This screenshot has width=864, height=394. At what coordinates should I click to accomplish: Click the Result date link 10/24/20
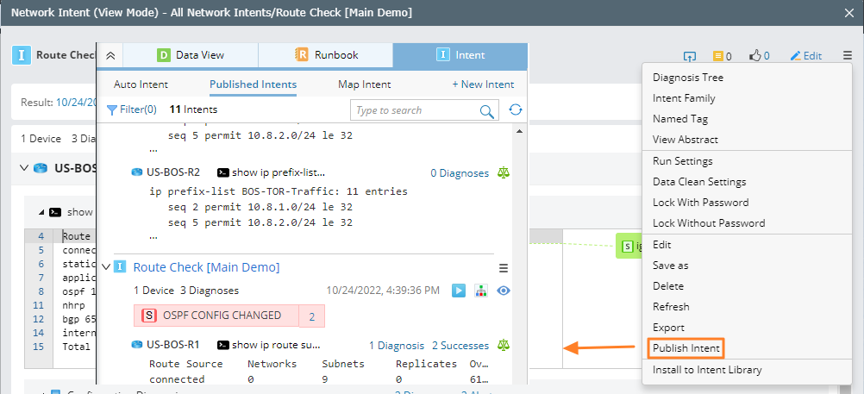(x=77, y=103)
